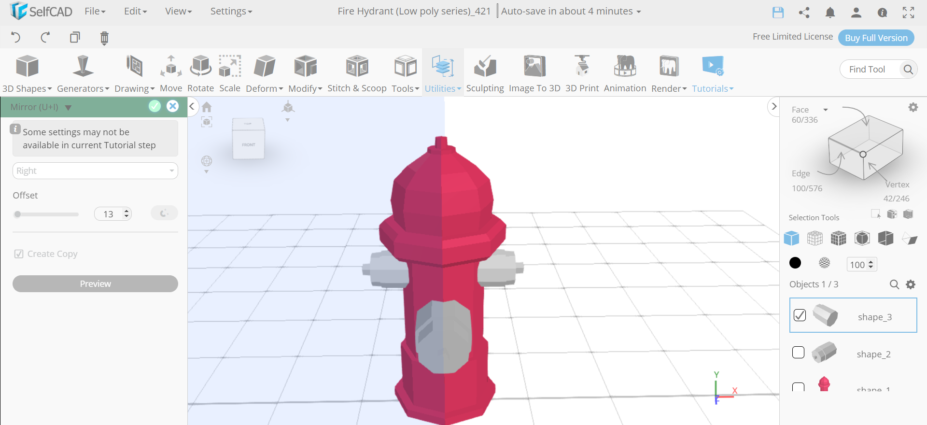Viewport: 927px width, 425px height.
Task: Open Image To 3D tool
Action: pos(534,73)
